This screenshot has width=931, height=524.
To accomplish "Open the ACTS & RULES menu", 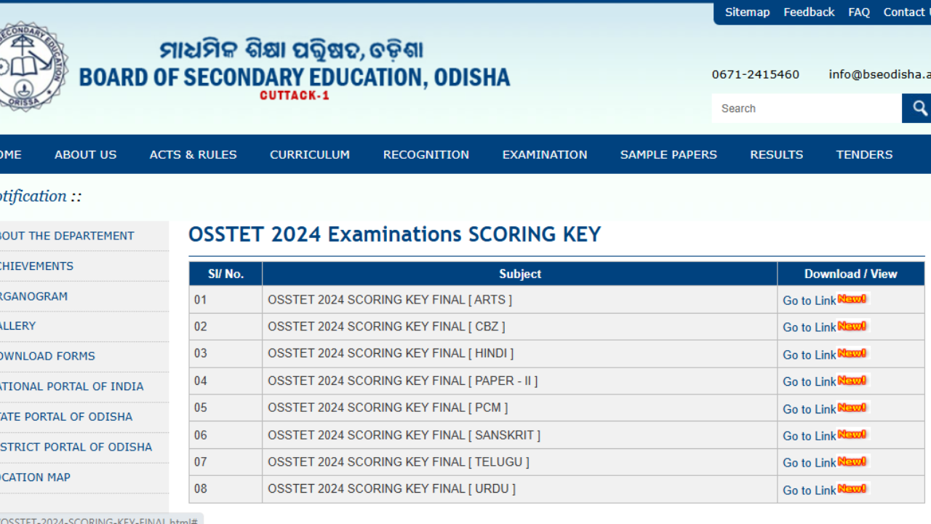I will tap(193, 154).
